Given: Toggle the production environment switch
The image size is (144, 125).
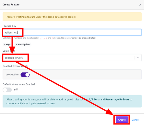Looking at the screenshot, I should (x=25, y=75).
